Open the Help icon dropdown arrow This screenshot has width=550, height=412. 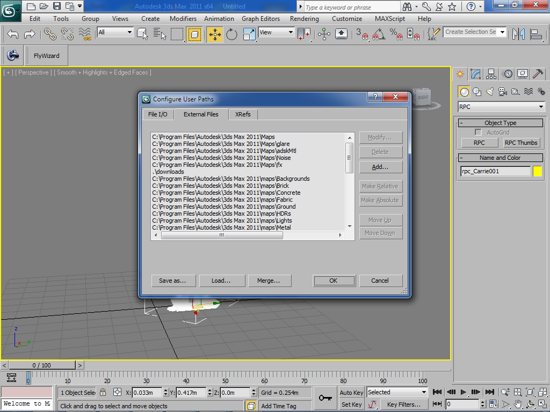480,6
